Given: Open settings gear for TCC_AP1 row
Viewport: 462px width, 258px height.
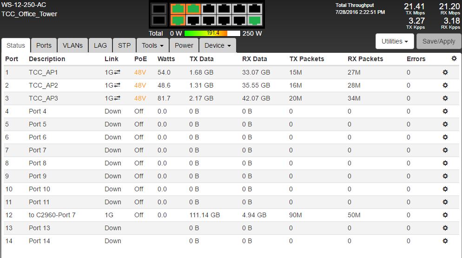Looking at the screenshot, I should coord(445,72).
